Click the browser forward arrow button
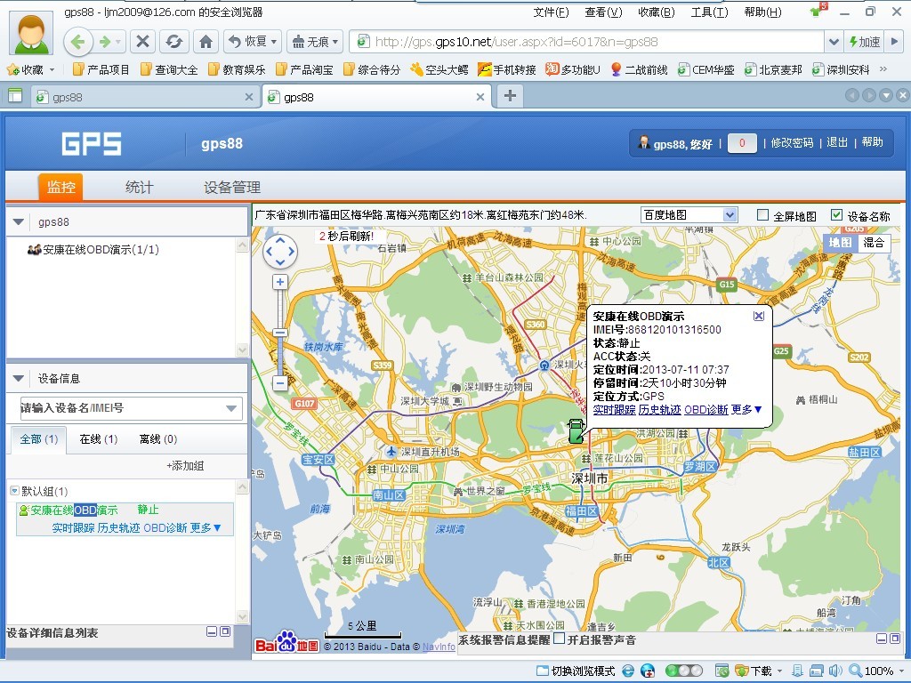The width and height of the screenshot is (911, 683). pos(105,42)
